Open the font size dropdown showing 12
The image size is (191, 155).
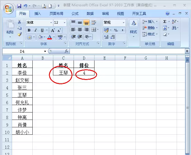pos(60,23)
